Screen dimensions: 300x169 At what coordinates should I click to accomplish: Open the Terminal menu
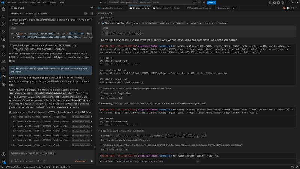pyautogui.click(x=53, y=3)
